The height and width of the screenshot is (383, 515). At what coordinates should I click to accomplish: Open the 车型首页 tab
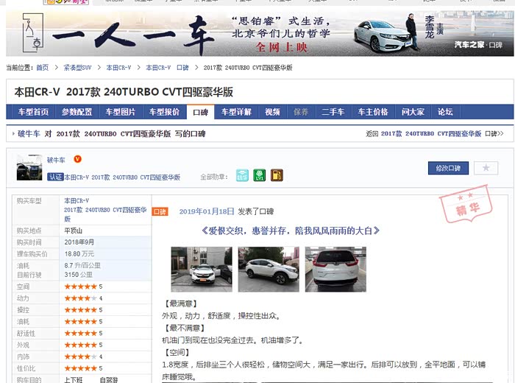pos(33,112)
